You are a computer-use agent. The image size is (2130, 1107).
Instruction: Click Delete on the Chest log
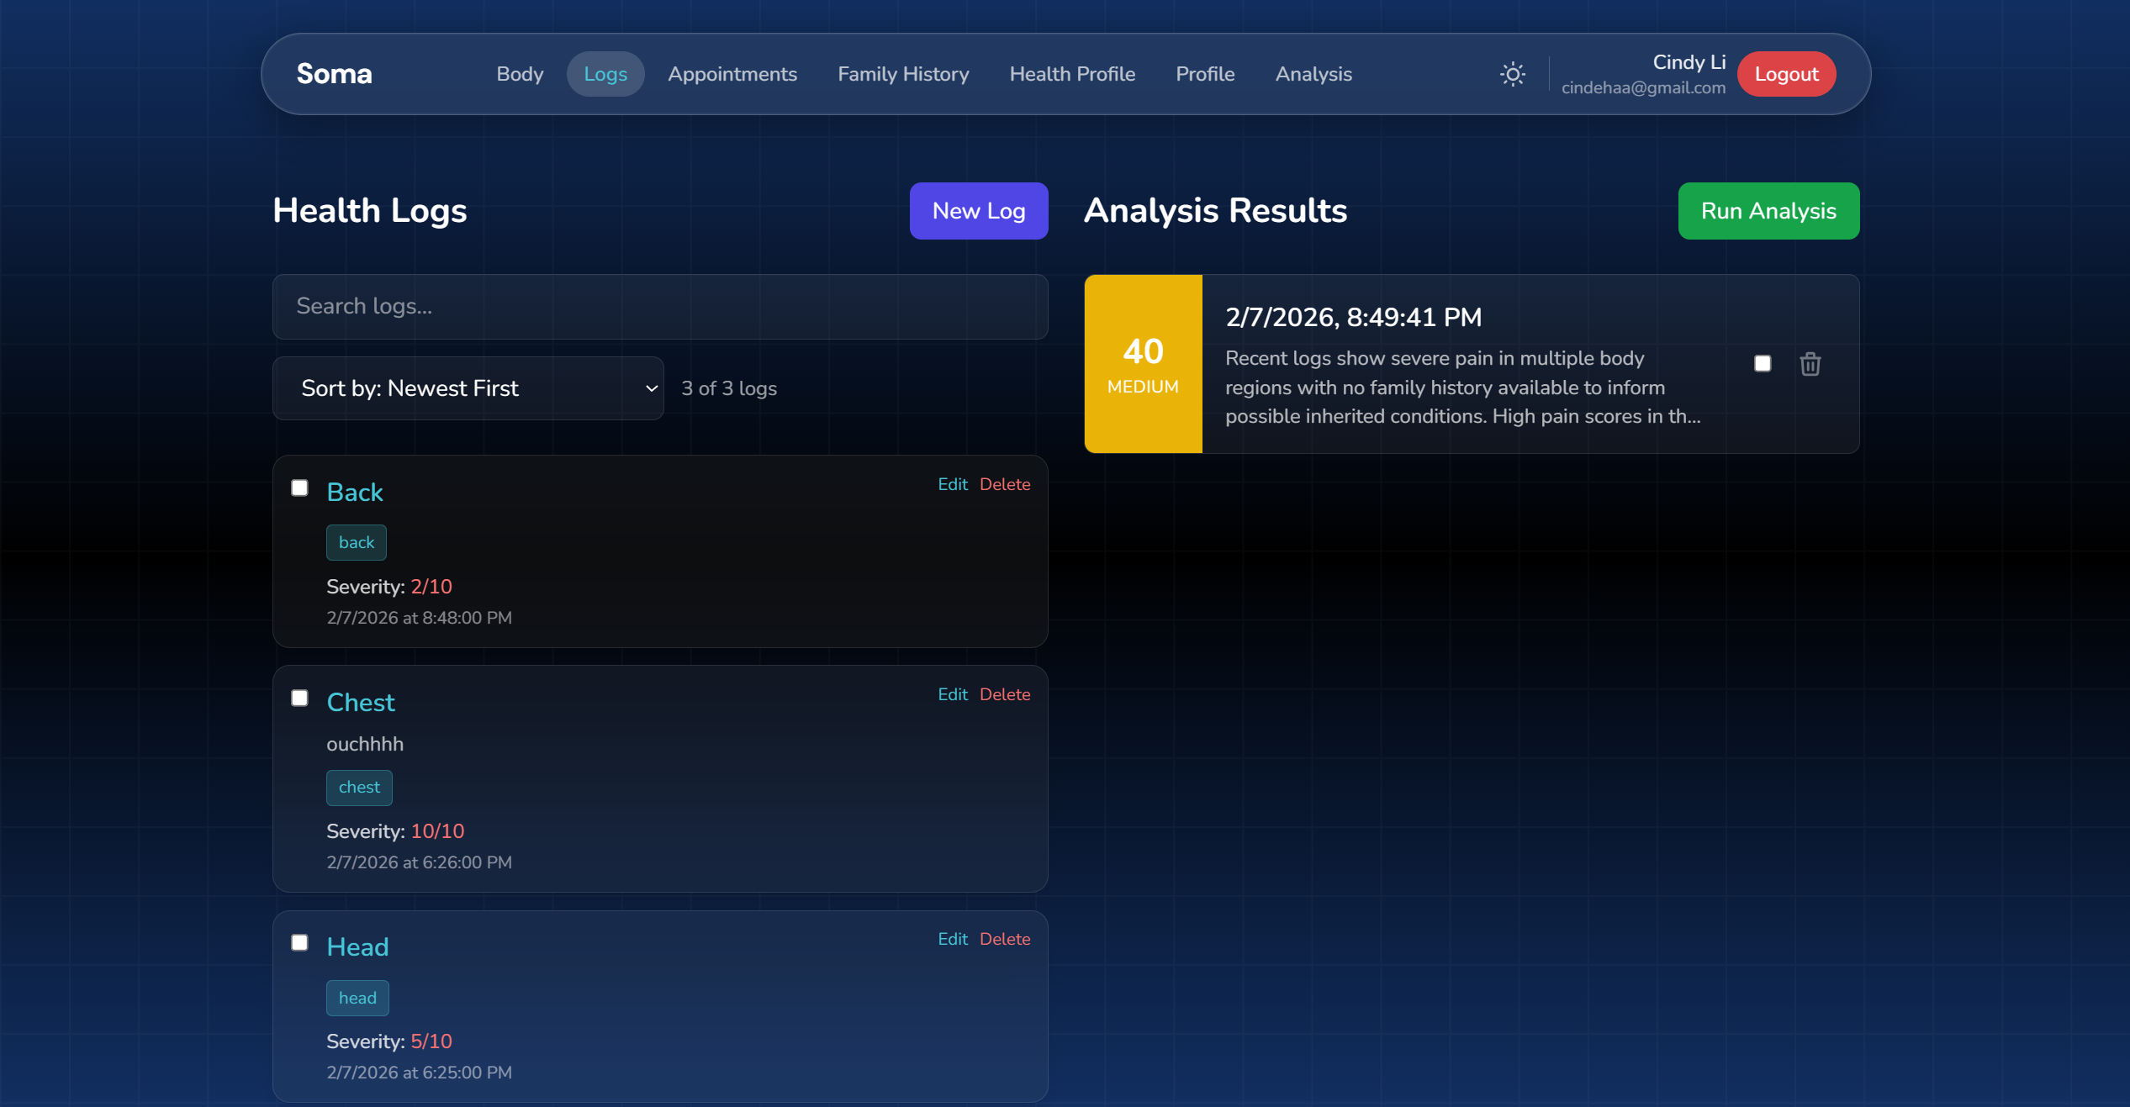click(x=1004, y=694)
